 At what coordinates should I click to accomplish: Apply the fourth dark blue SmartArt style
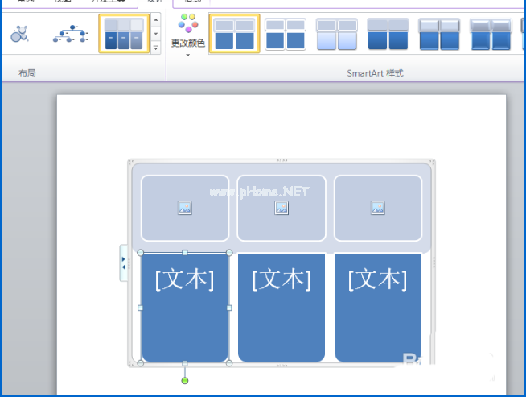pyautogui.click(x=388, y=34)
